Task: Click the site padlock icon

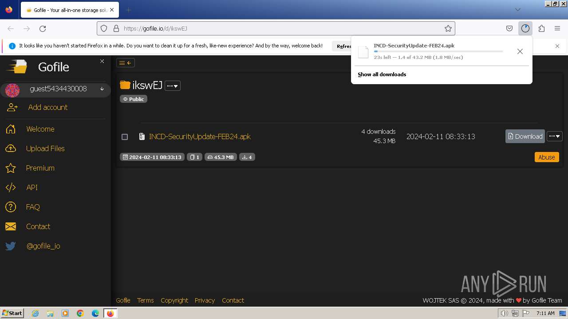Action: [116, 28]
